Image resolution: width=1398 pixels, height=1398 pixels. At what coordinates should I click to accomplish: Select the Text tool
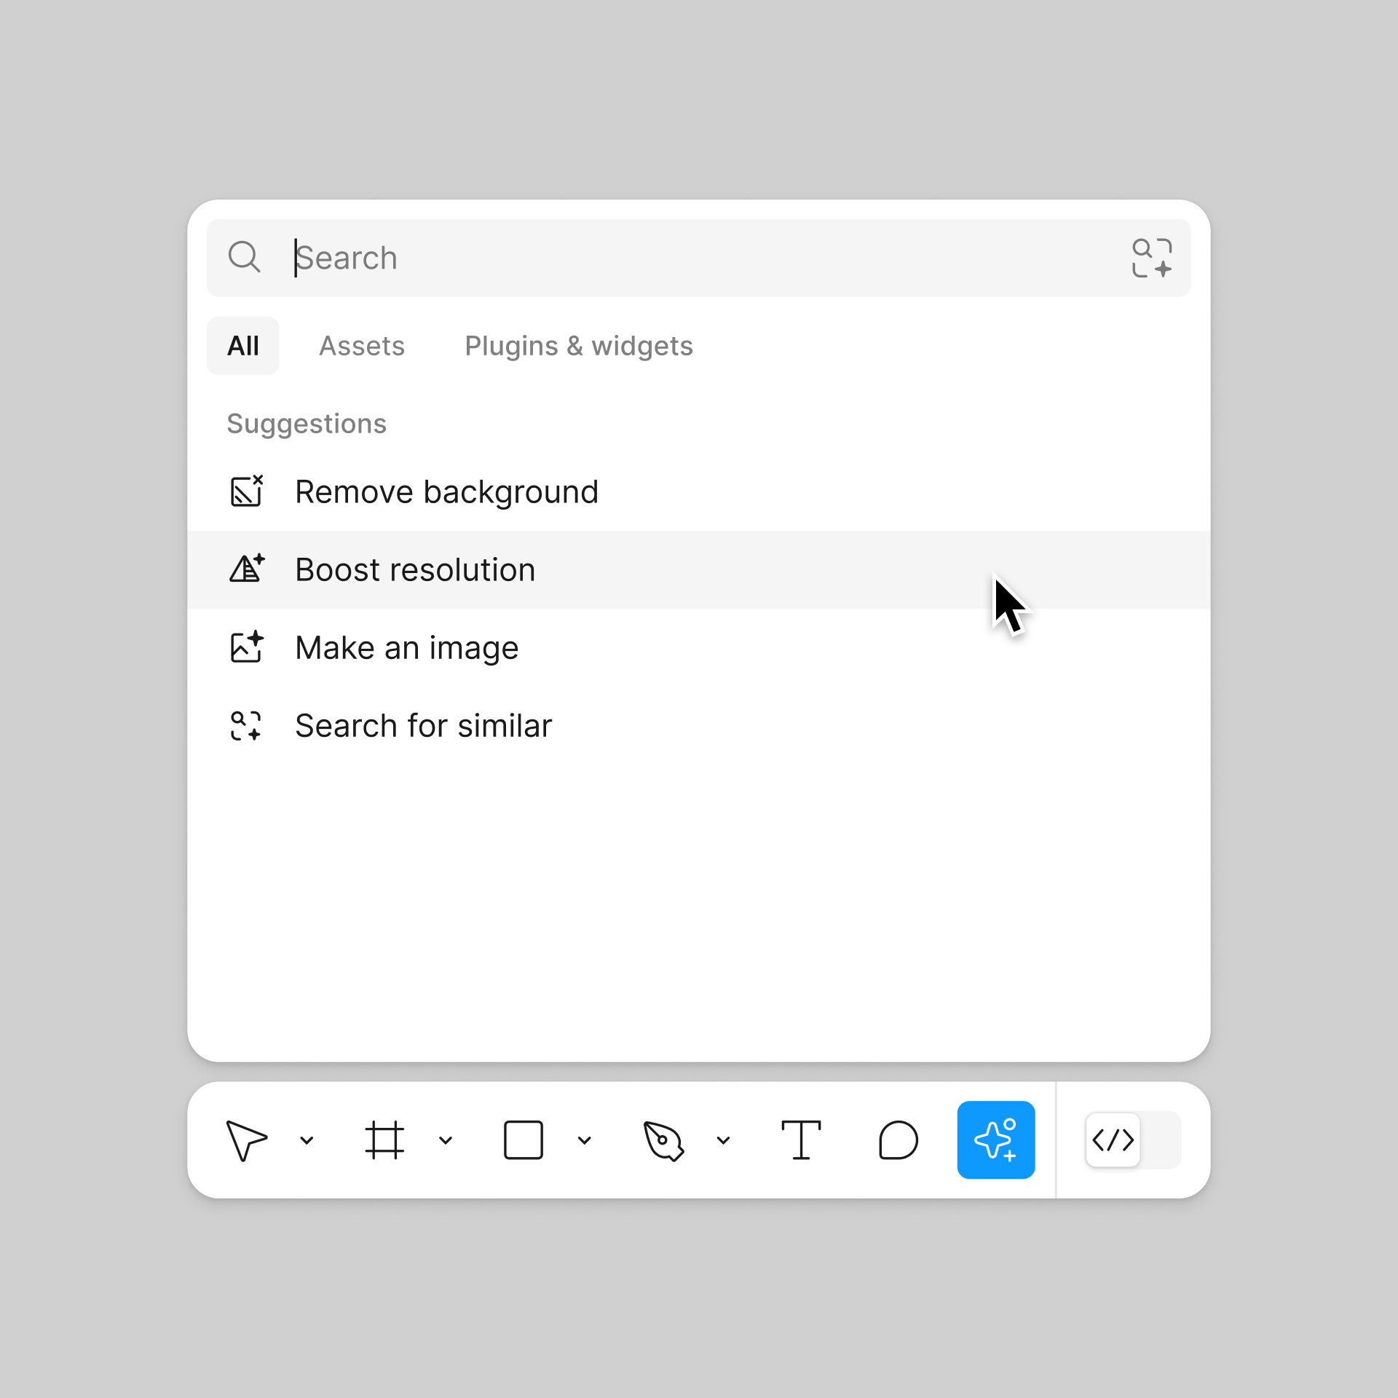point(802,1140)
